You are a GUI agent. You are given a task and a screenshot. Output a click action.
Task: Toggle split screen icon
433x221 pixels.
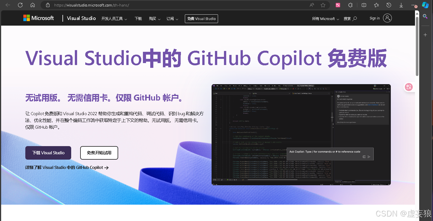[364, 5]
